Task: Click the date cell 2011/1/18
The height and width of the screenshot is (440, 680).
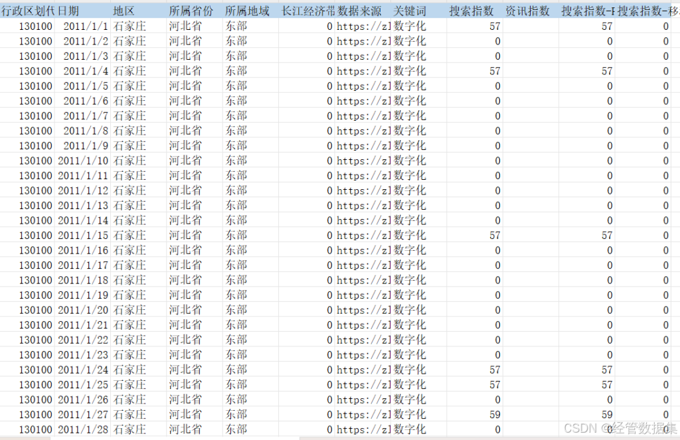Action: (83, 281)
